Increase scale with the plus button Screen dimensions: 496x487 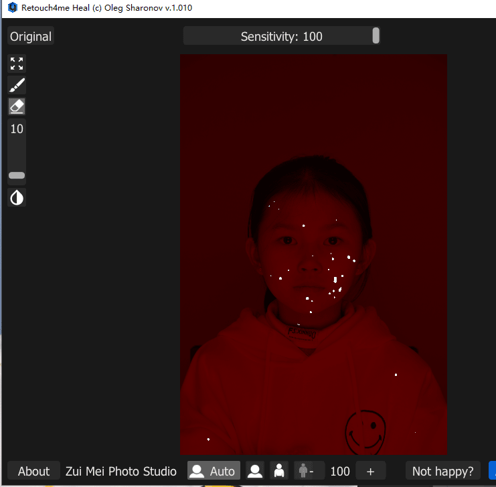[x=371, y=471]
